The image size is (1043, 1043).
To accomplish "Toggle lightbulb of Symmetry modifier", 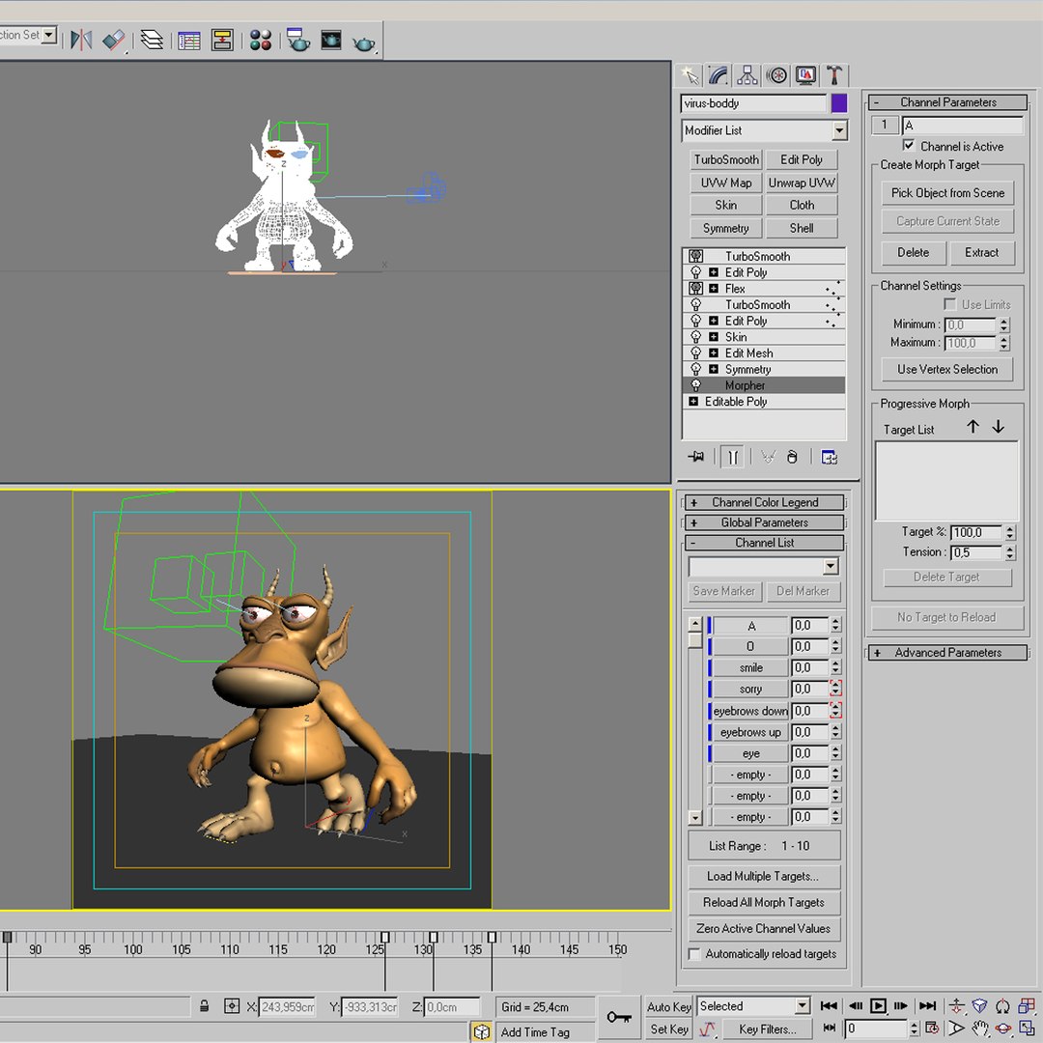I will click(x=695, y=369).
